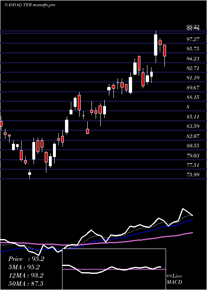The height and width of the screenshot is (290, 207).
Task: Click the 92.71 price axis label
Action: 193,68
